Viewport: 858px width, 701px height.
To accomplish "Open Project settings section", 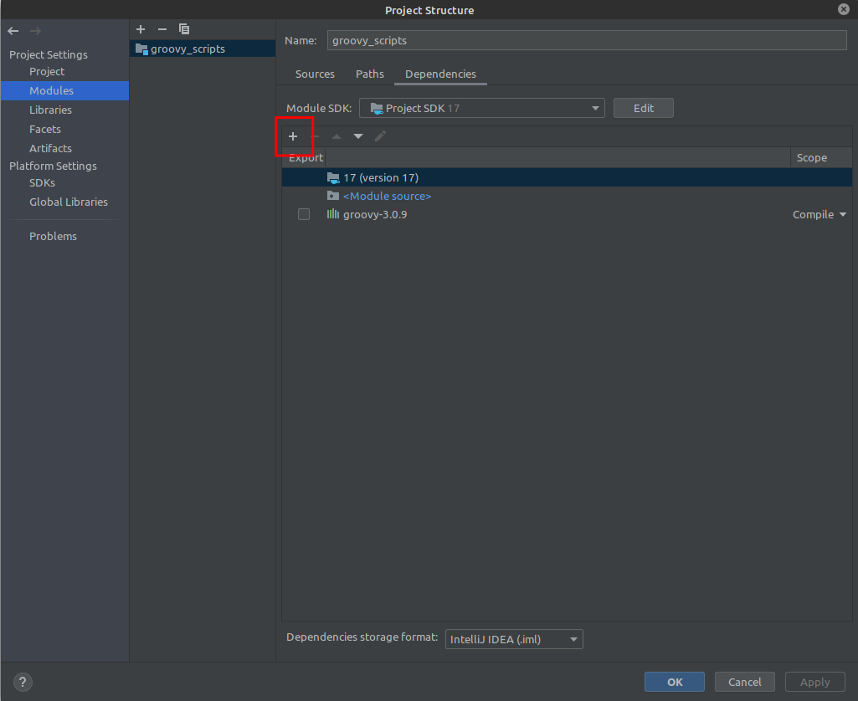I will pyautogui.click(x=47, y=72).
